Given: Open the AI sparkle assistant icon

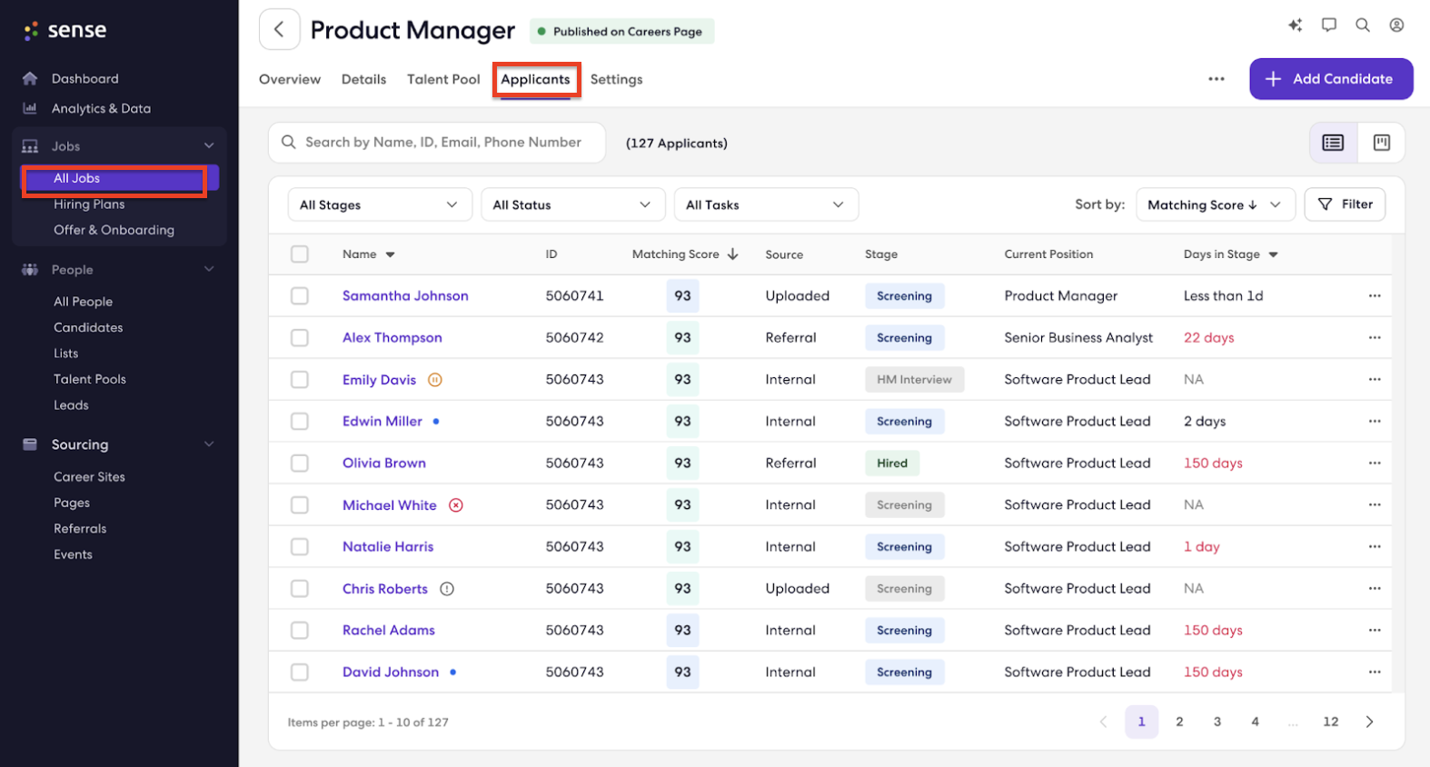Looking at the screenshot, I should (x=1295, y=25).
